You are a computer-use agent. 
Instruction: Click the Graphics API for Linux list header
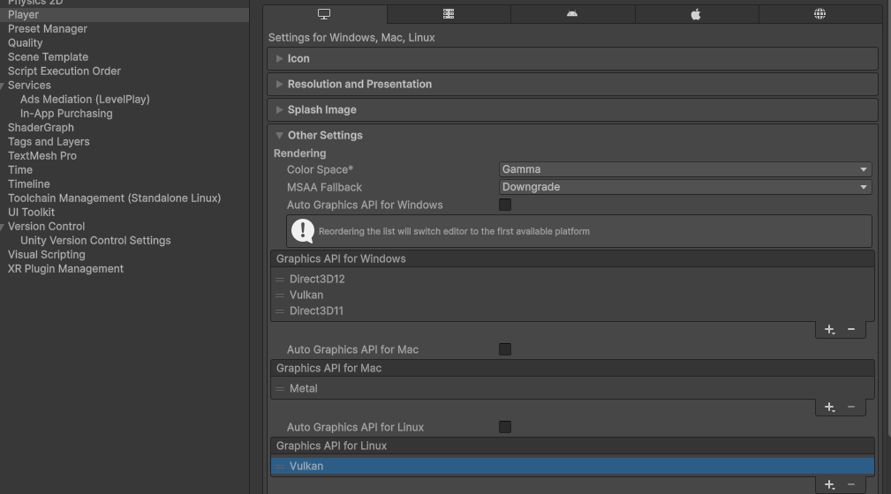pyautogui.click(x=572, y=446)
